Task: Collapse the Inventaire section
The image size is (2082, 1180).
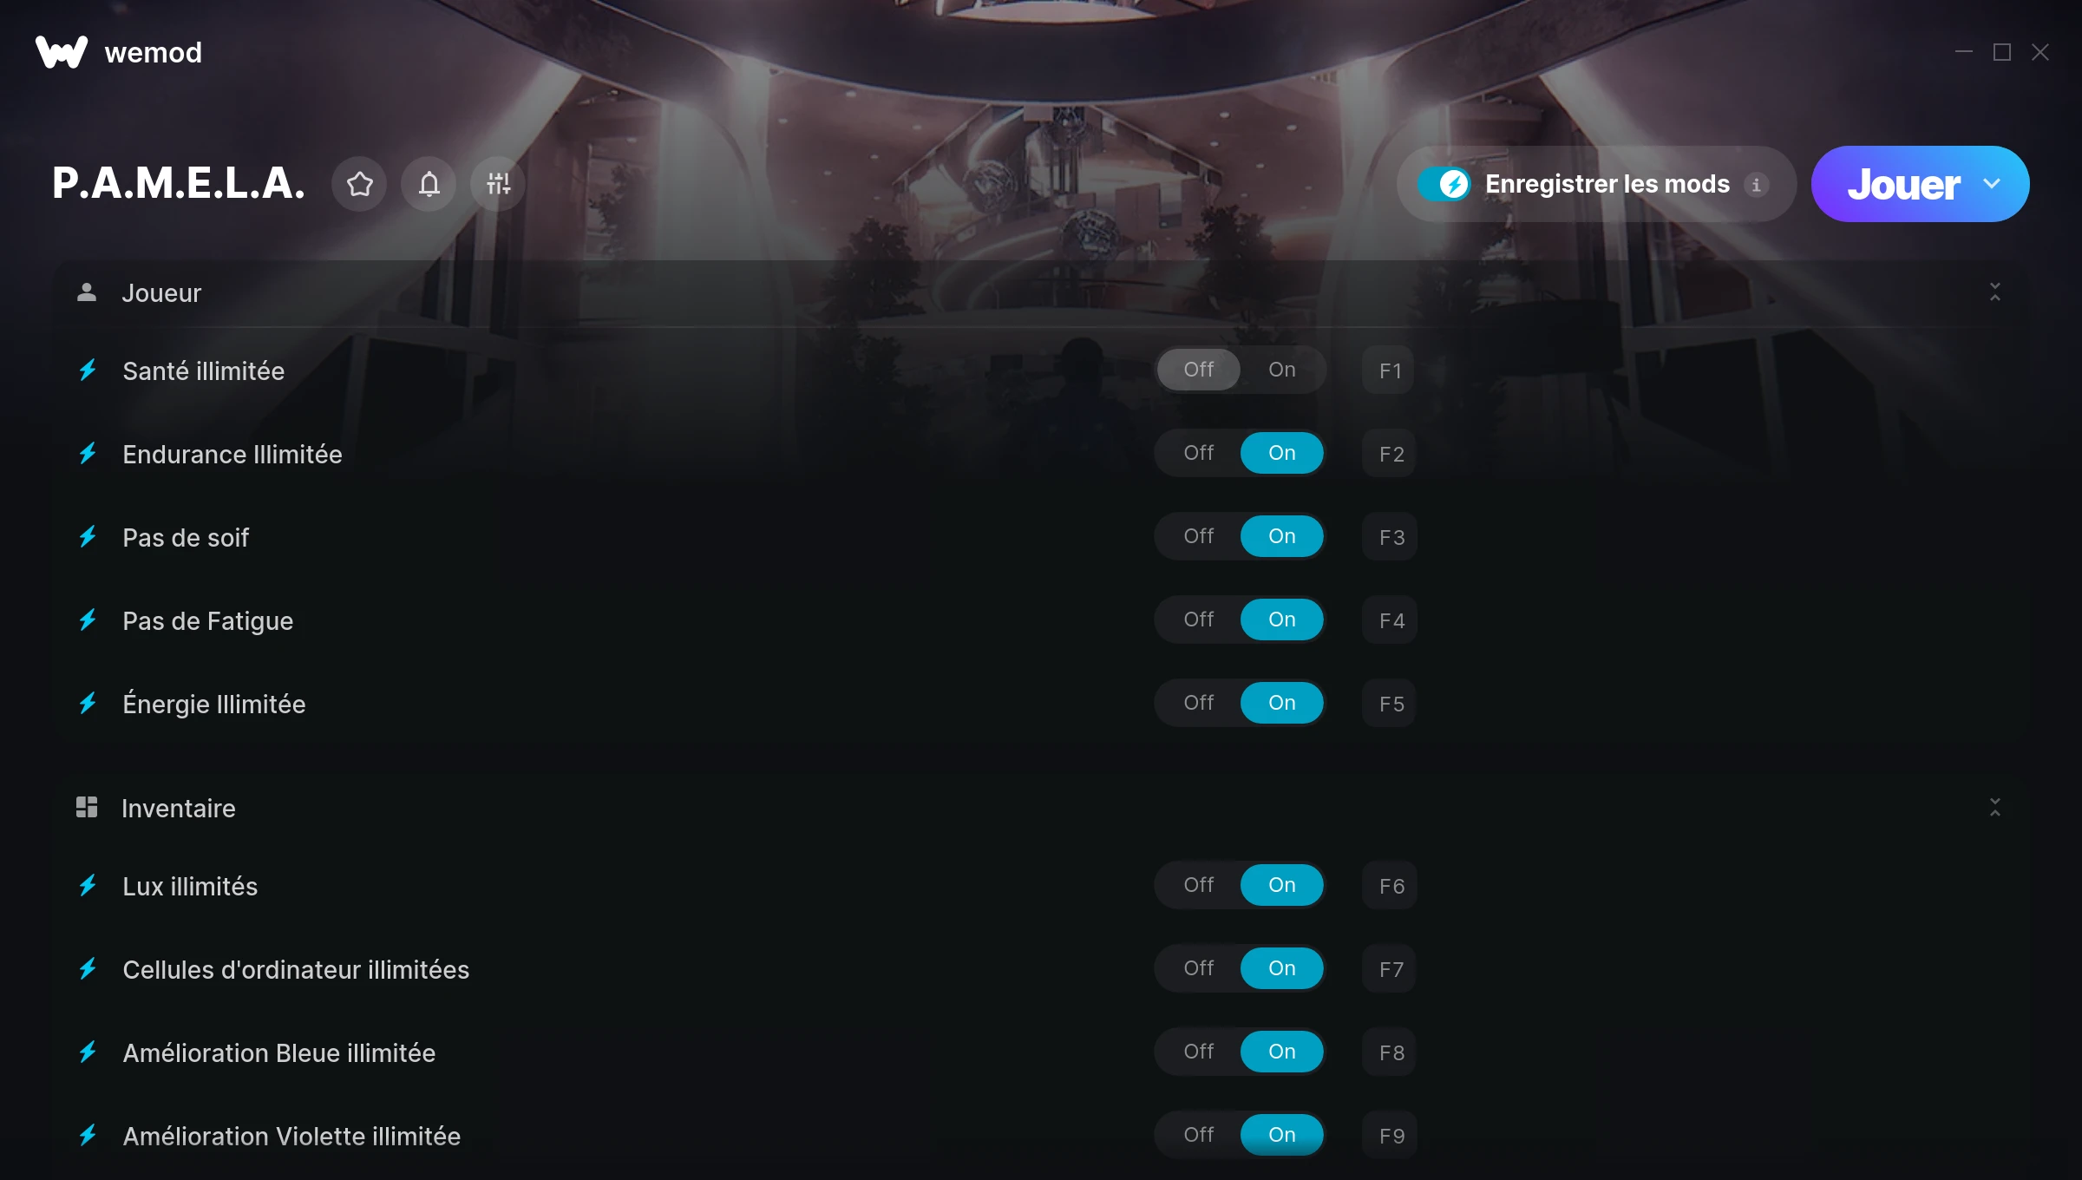Action: (x=1995, y=808)
